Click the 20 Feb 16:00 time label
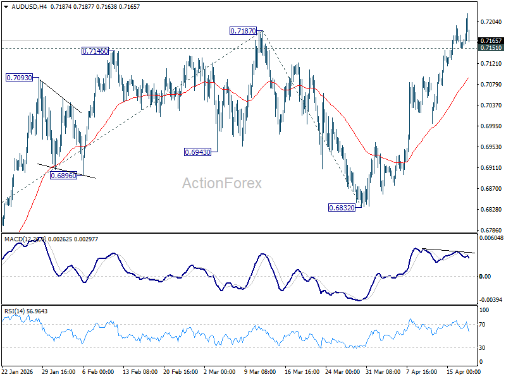Image resolution: width=506 pixels, height=379 pixels. 181,371
